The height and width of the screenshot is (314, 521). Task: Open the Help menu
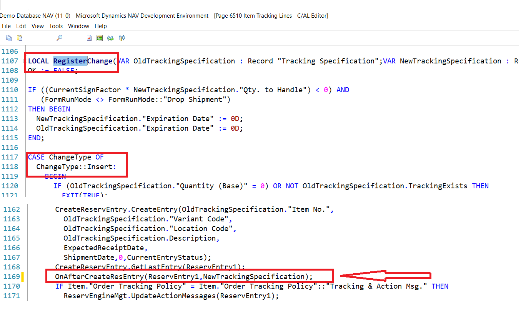click(101, 26)
